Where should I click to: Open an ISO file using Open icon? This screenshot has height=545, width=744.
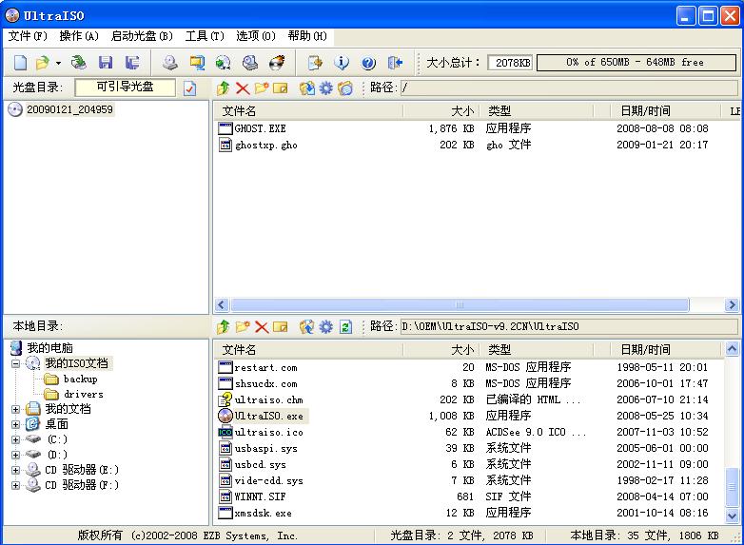click(x=42, y=62)
